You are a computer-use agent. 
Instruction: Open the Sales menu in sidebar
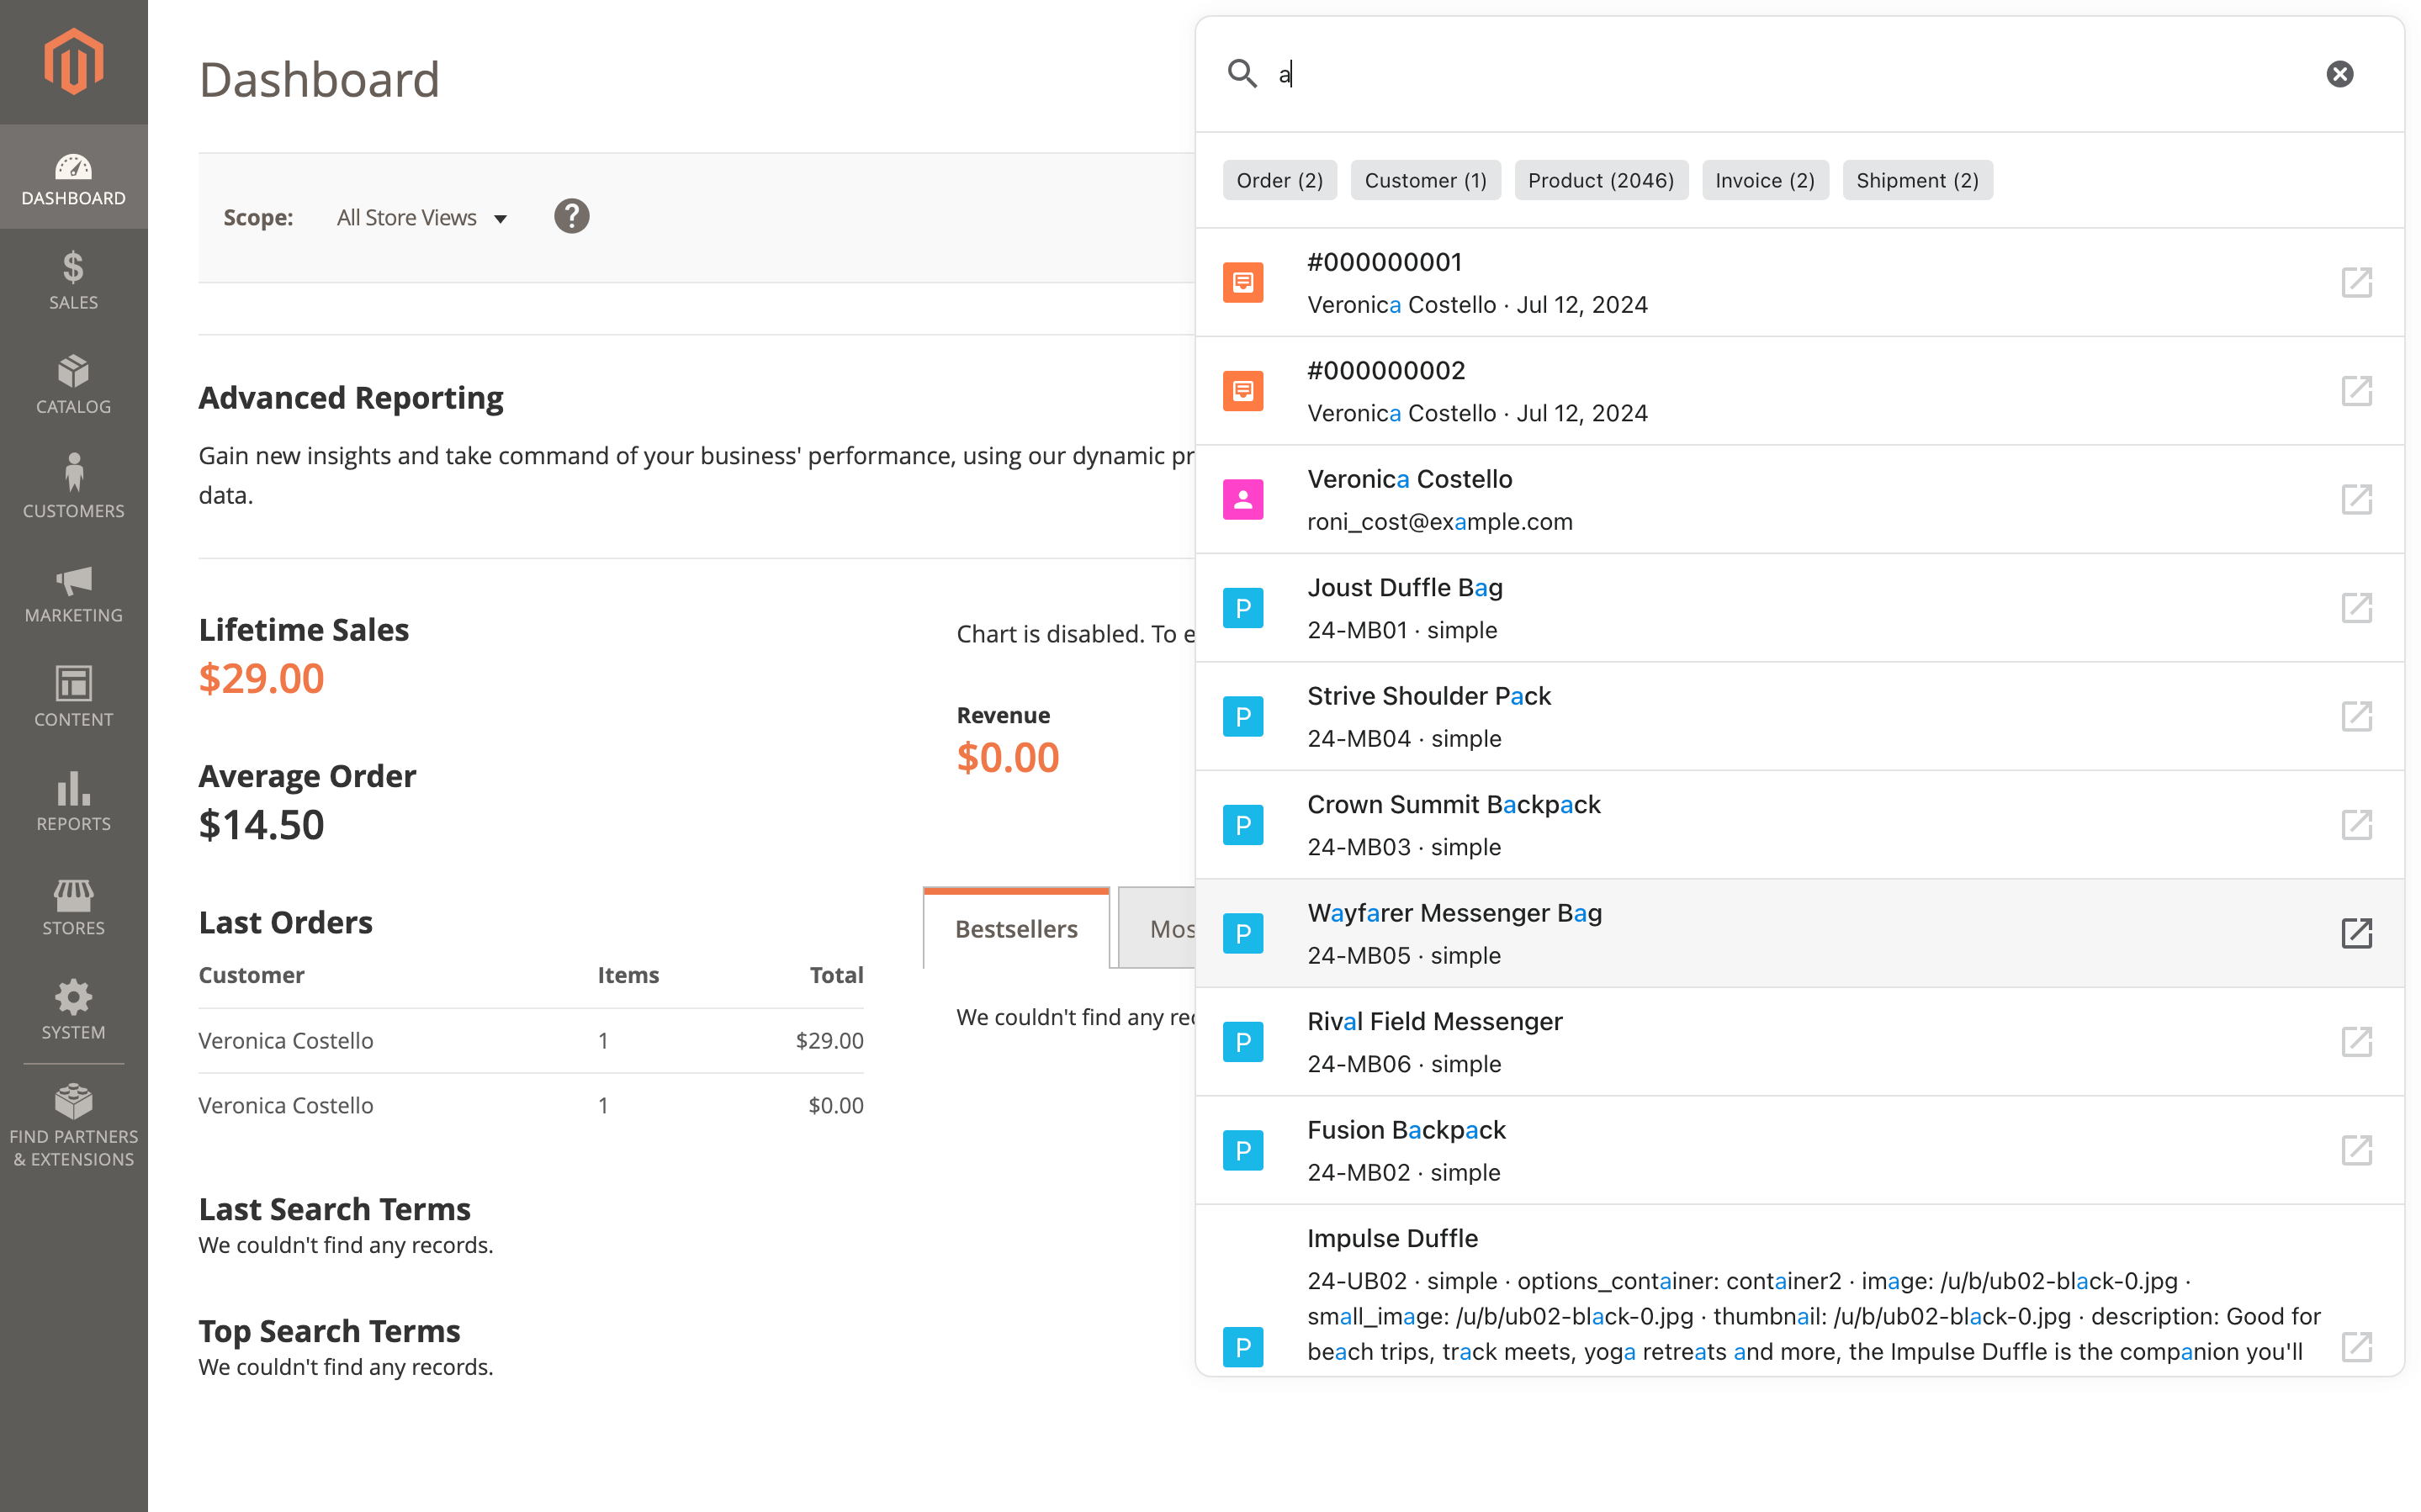(x=73, y=280)
